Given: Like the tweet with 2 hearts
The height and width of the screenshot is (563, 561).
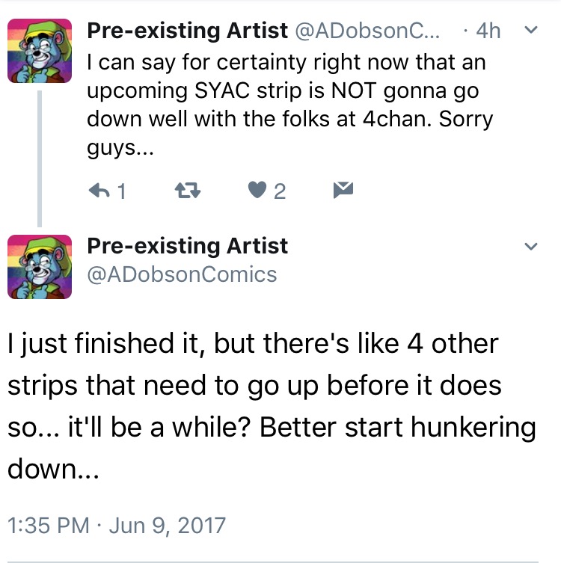Looking at the screenshot, I should pos(257,190).
